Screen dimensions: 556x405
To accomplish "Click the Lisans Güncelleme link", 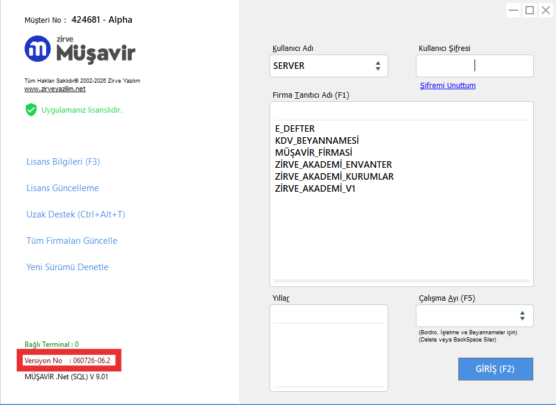I will pyautogui.click(x=63, y=188).
